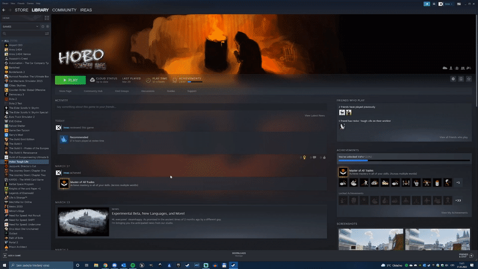Open File Explorer from taskbar

point(96,265)
